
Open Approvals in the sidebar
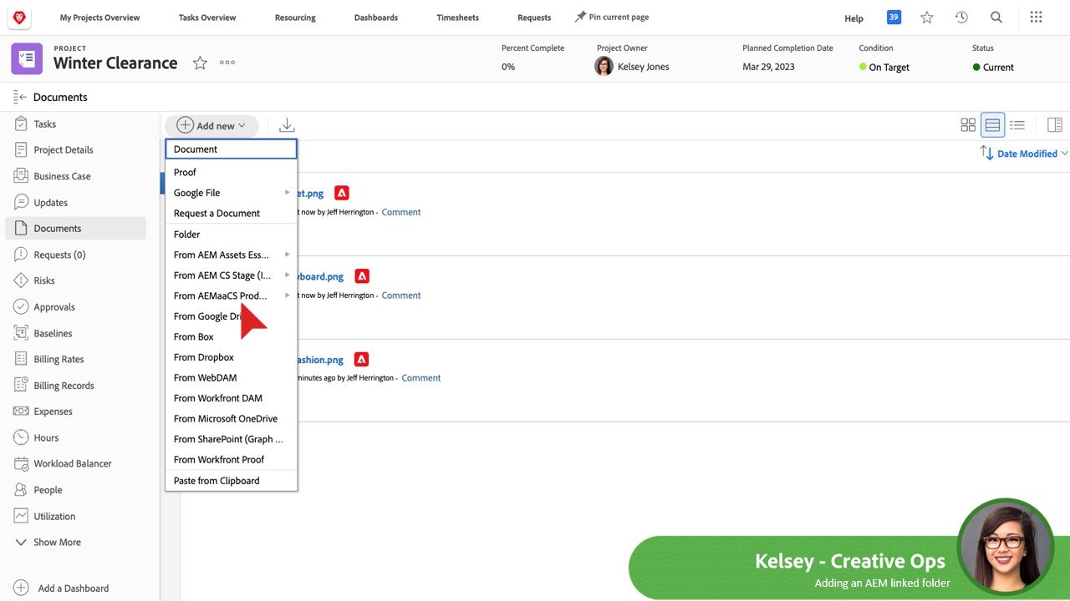[x=75, y=306]
